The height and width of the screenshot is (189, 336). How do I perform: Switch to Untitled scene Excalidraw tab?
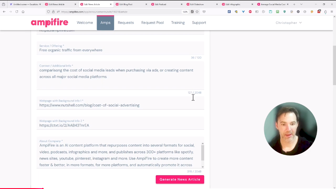25,4
